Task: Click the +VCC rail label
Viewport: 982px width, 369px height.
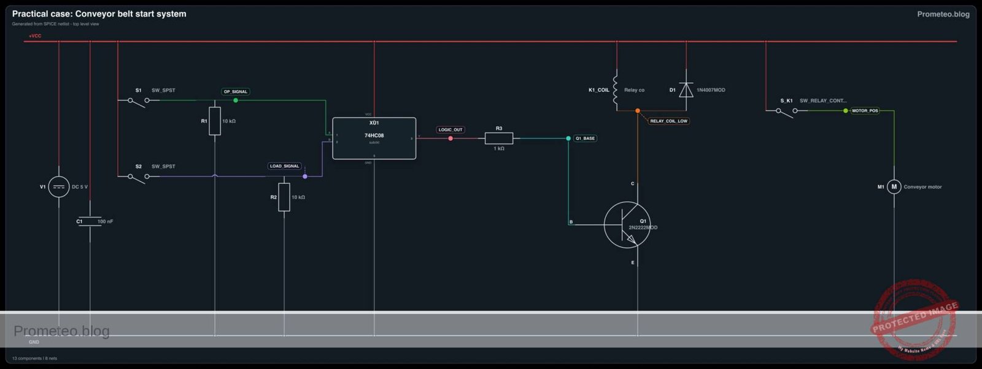Action: (x=35, y=36)
